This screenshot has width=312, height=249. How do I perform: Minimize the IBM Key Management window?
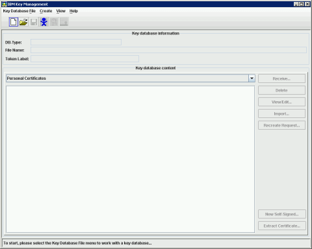[296, 4]
